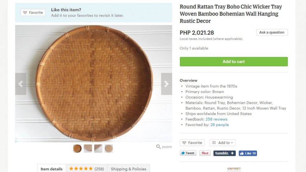Screen dimensions: 306x172
Task: Pin the item with the Pinit button
Action: 205,153
